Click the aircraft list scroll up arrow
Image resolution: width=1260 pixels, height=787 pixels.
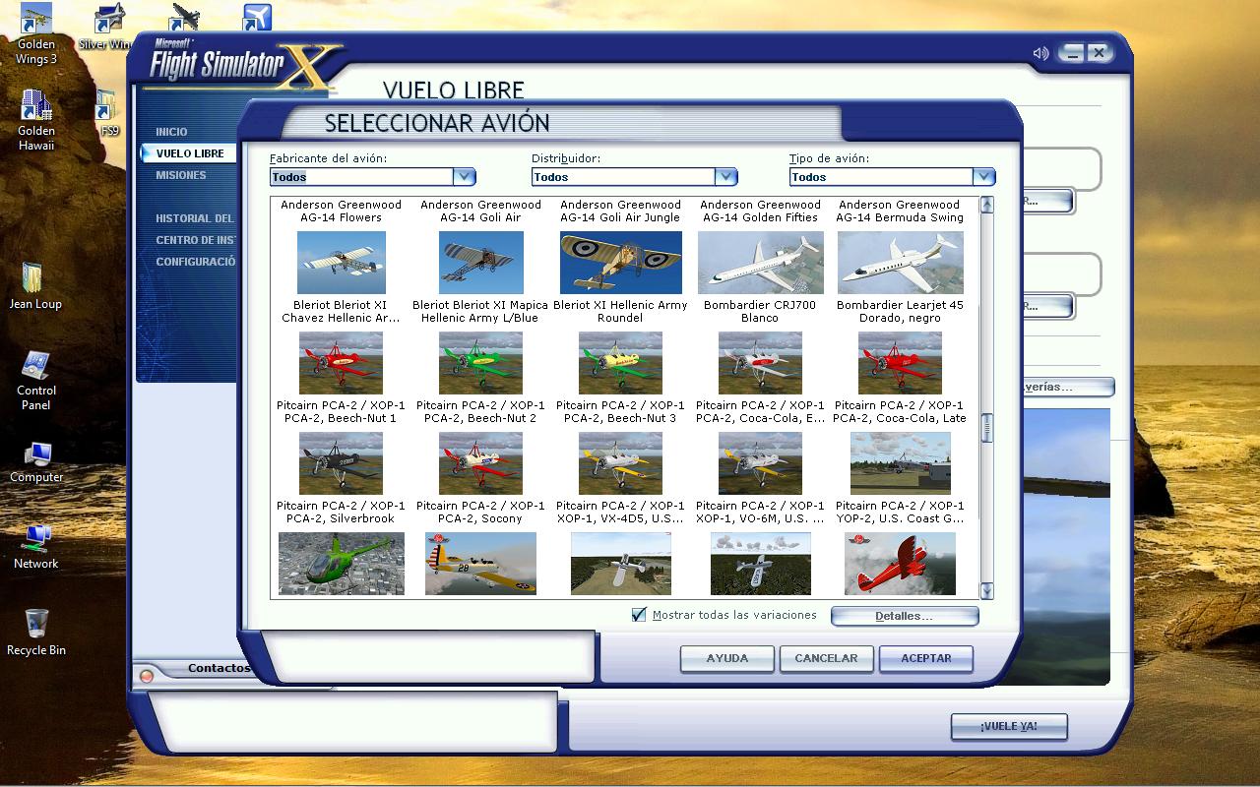tap(987, 205)
